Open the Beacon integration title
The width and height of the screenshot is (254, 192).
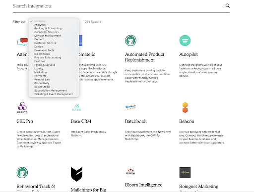pyautogui.click(x=187, y=121)
